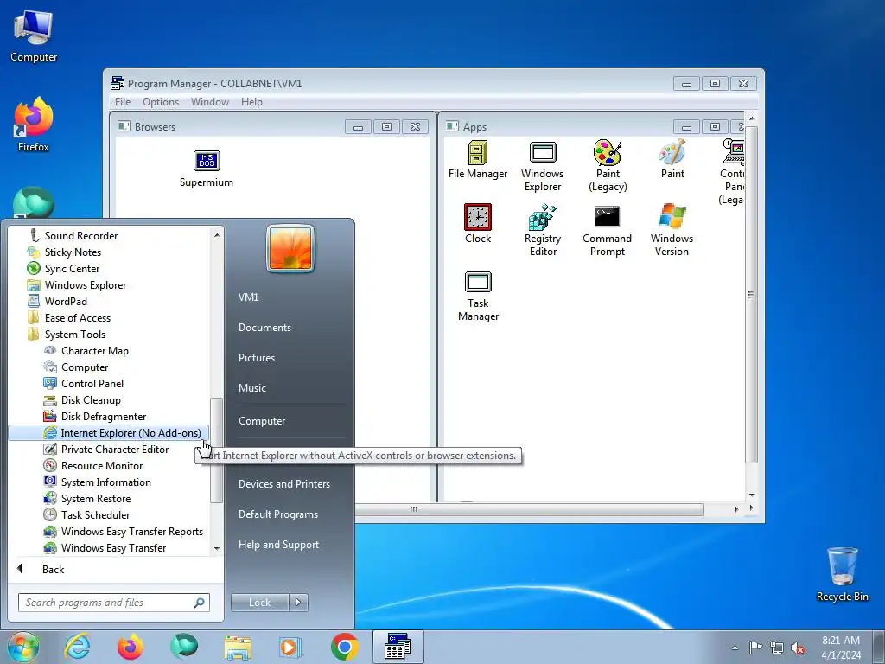Open Documents from Start menu

(x=264, y=328)
